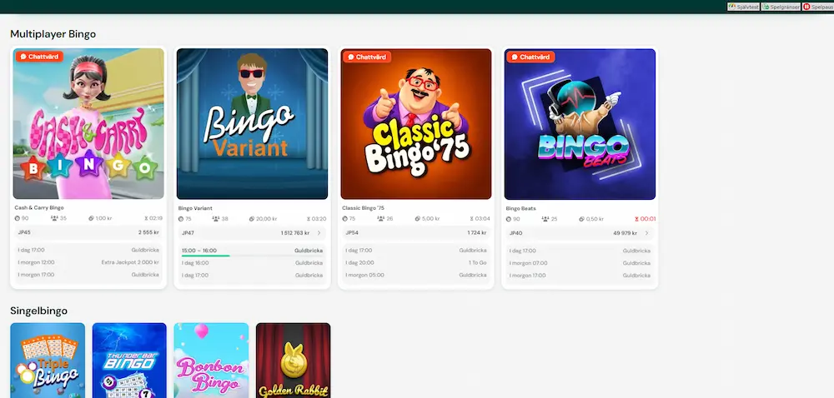Image resolution: width=834 pixels, height=398 pixels.
Task: Click the Classic Bingo '75 title text
Action: pos(364,208)
